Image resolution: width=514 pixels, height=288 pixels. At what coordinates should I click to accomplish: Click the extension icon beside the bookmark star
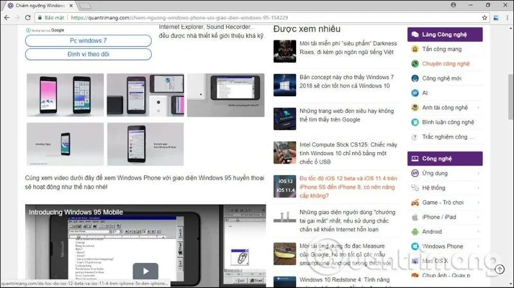click(496, 18)
